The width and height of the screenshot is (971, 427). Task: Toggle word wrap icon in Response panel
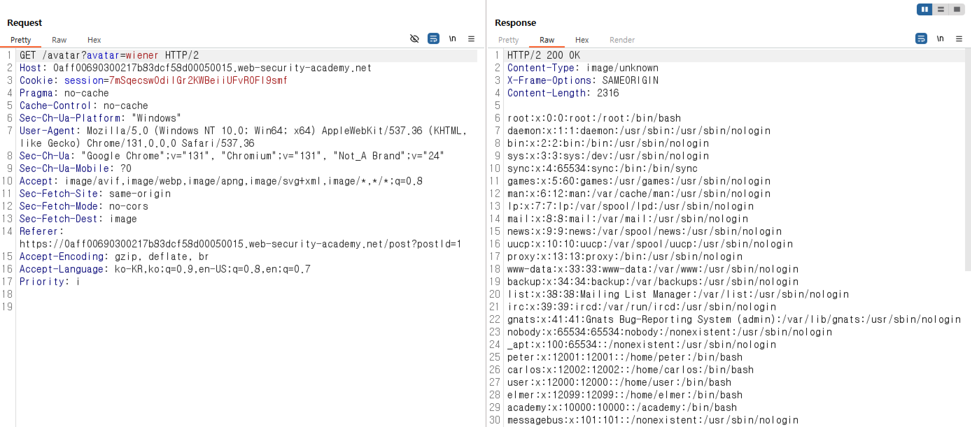click(x=921, y=38)
